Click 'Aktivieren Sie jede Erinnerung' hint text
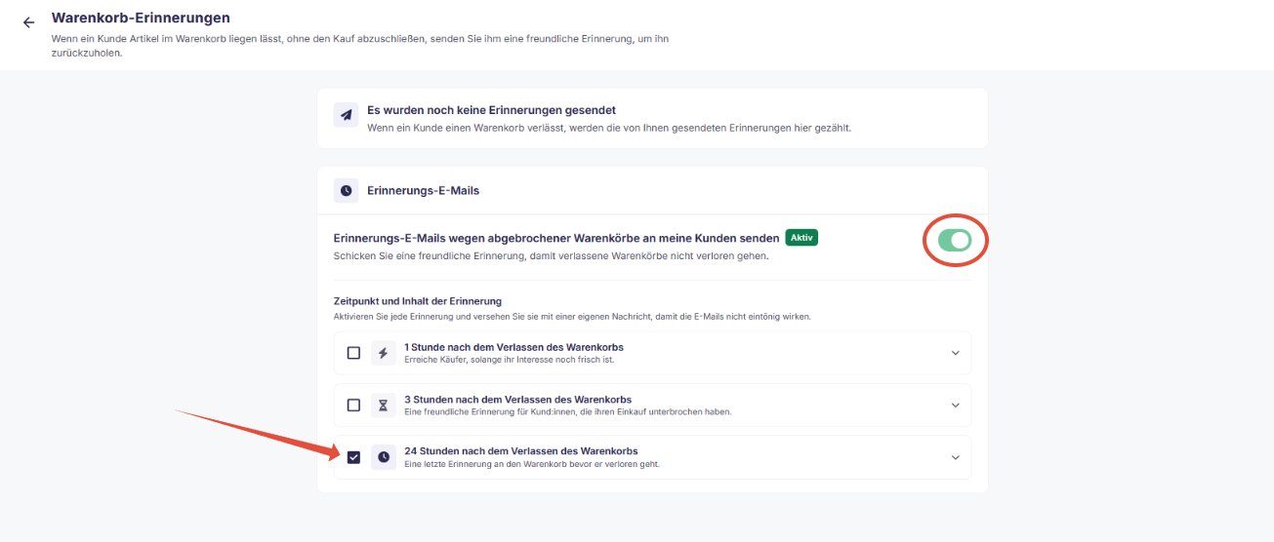The height and width of the screenshot is (542, 1274). pyautogui.click(x=572, y=317)
